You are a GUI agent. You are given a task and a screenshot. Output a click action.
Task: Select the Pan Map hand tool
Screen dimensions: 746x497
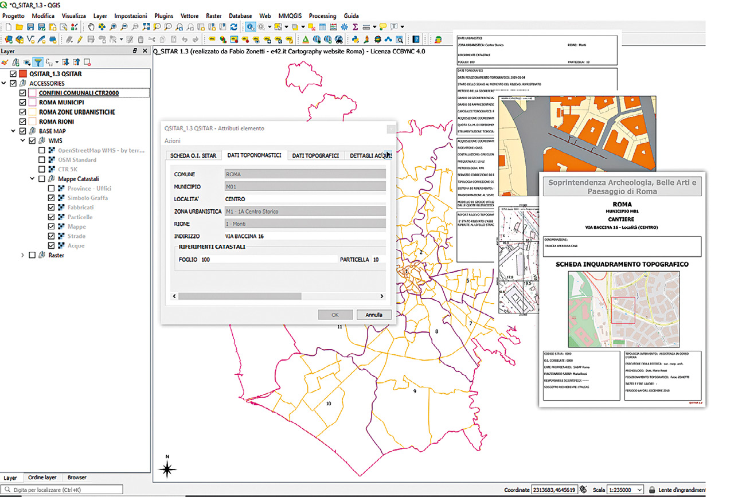pos(91,27)
